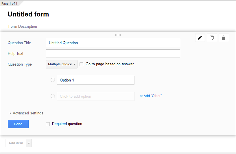Grab the dotted drag handle

(118, 35)
